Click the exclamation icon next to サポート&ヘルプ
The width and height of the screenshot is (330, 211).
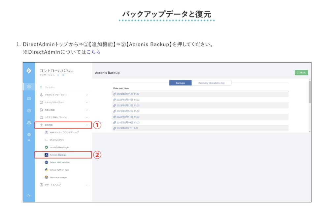[41, 185]
